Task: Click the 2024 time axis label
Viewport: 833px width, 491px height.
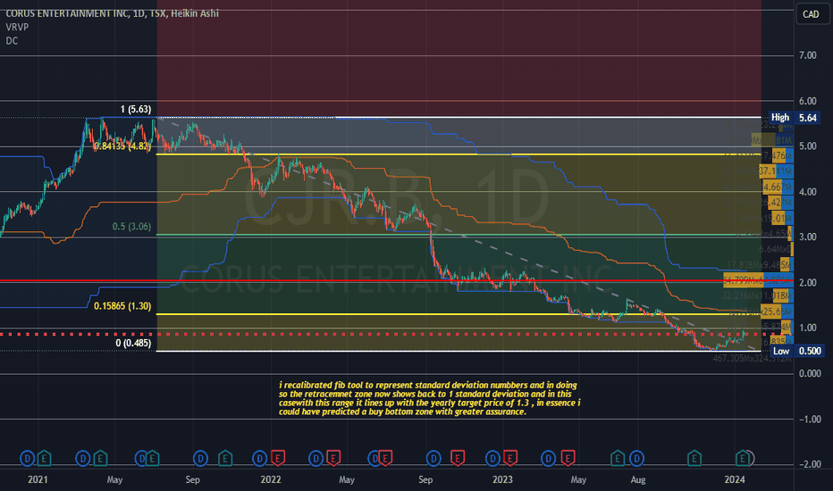Action: point(735,480)
